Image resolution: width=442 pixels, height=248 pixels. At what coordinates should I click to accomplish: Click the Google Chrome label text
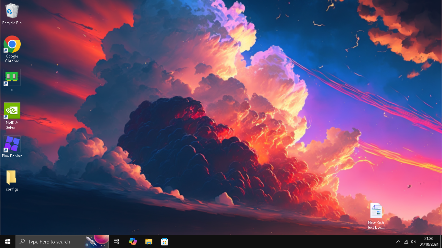(12, 58)
